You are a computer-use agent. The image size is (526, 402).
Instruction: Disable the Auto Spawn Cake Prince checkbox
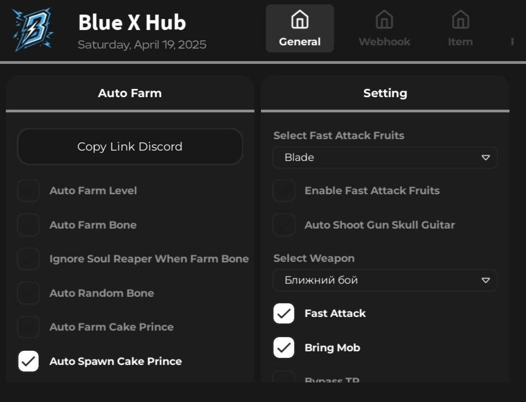pyautogui.click(x=28, y=361)
